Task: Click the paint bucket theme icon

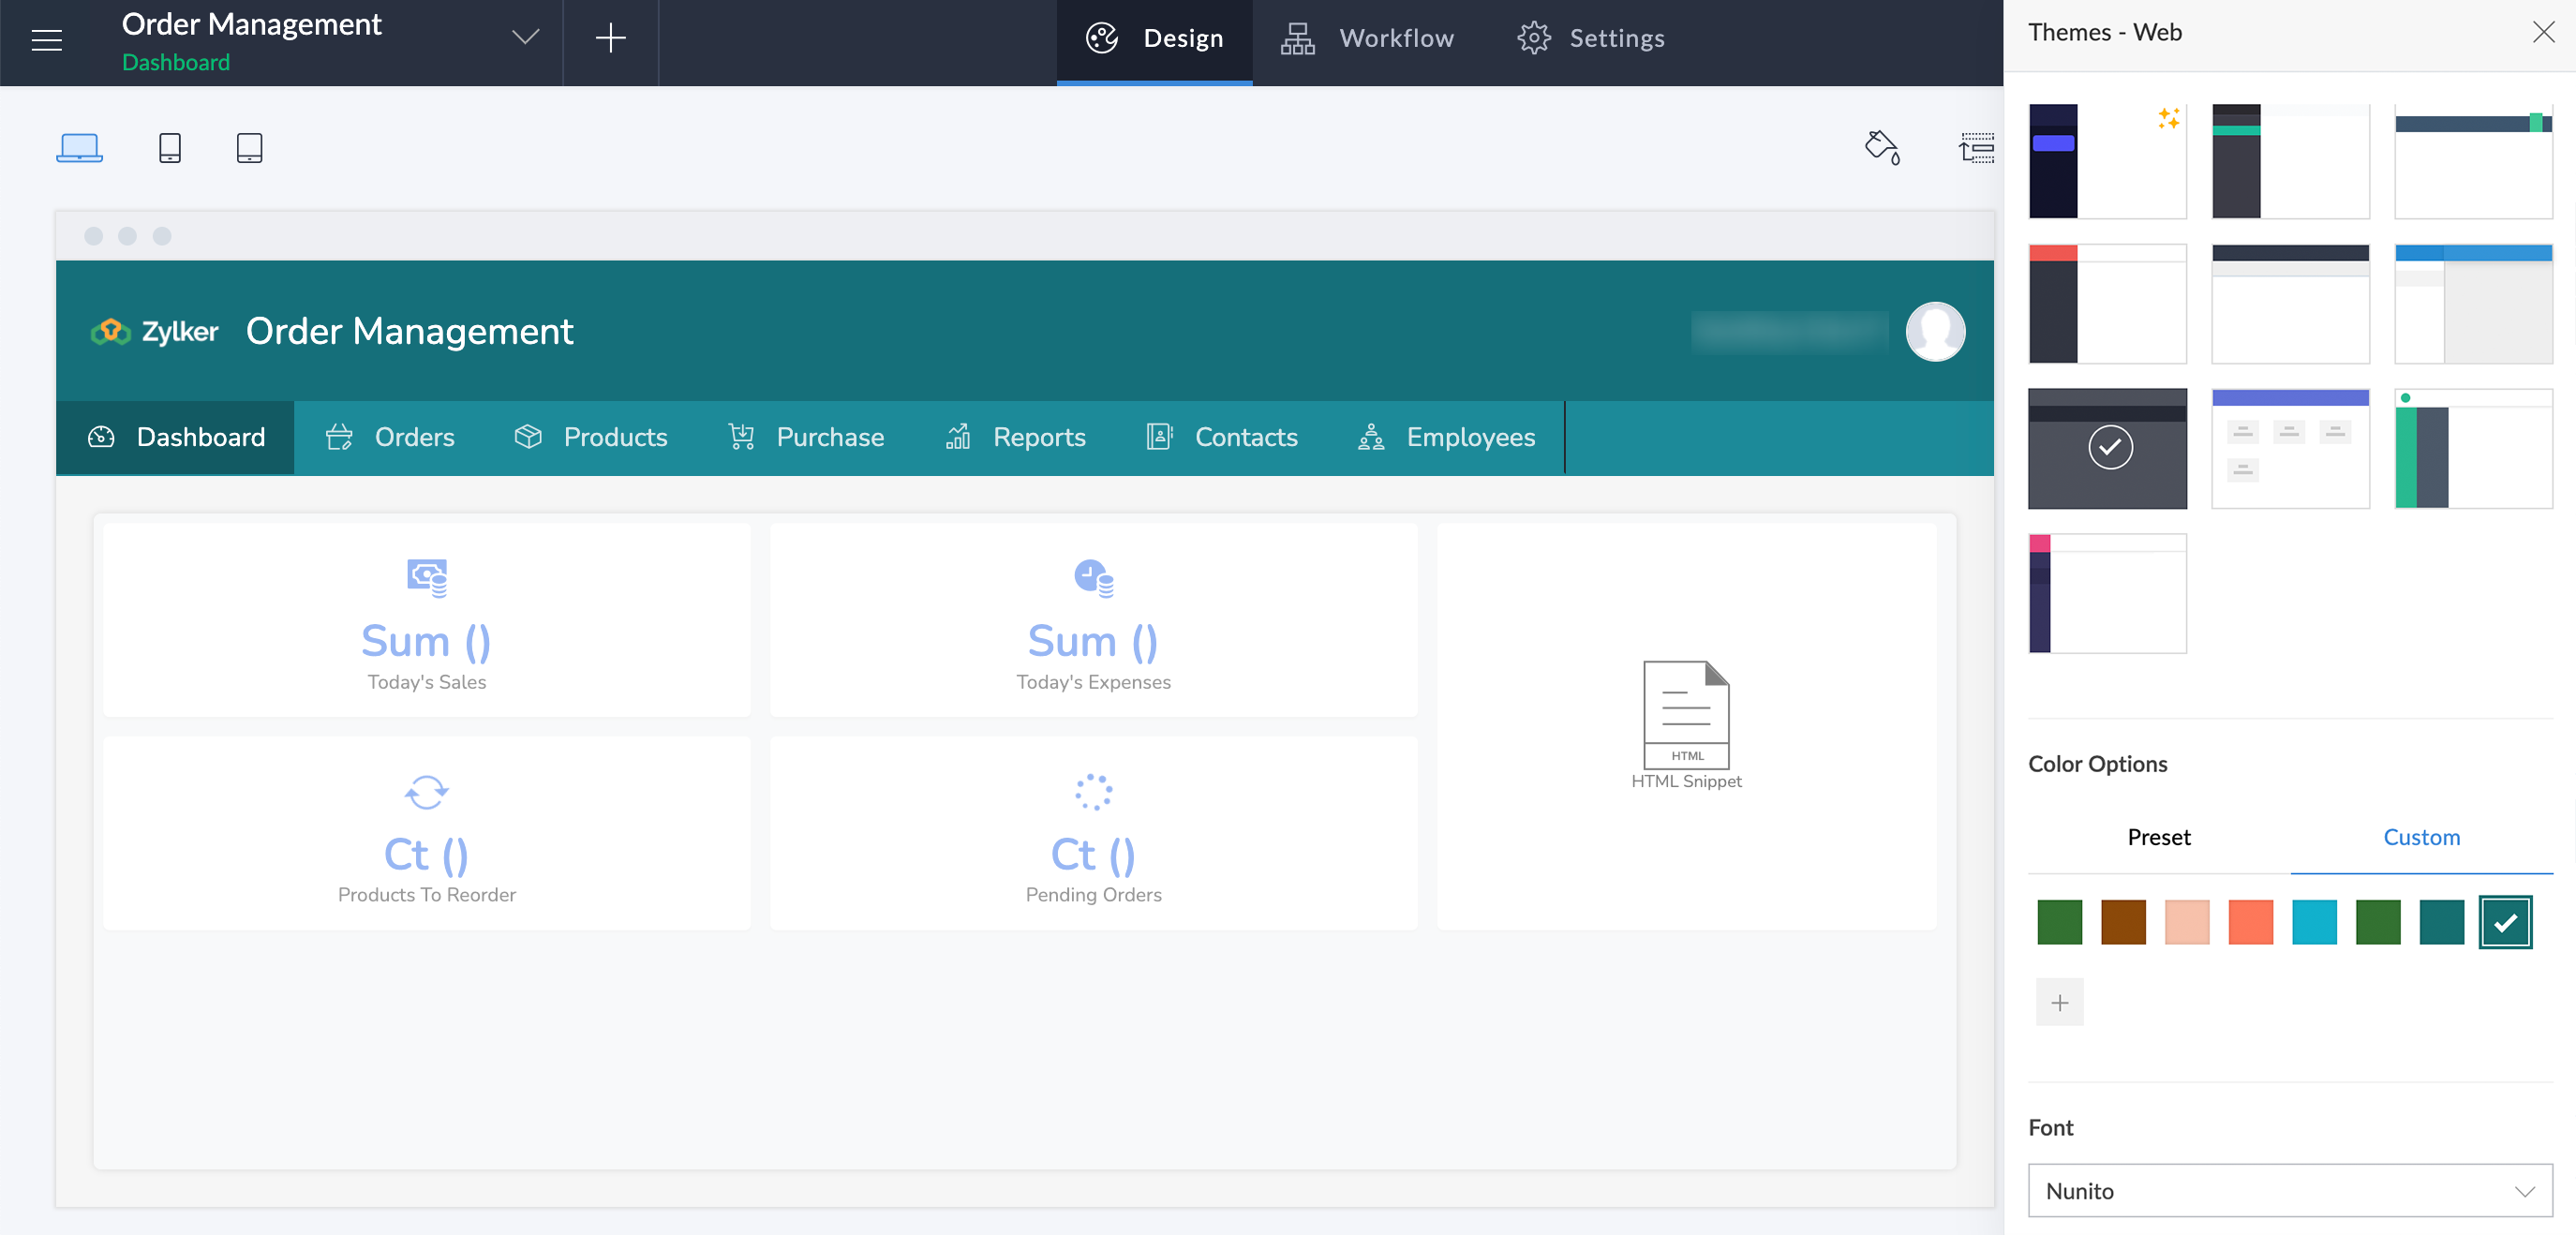Action: [1881, 148]
